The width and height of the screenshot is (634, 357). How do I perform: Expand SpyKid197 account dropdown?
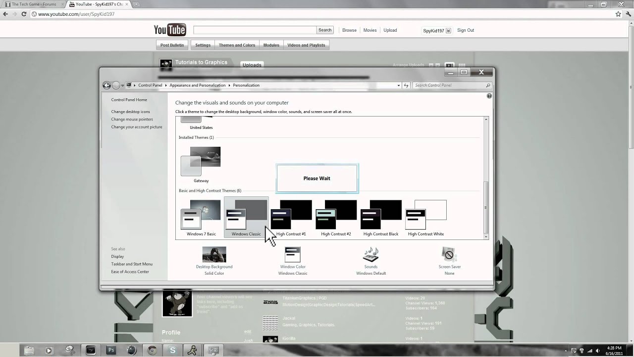448,31
